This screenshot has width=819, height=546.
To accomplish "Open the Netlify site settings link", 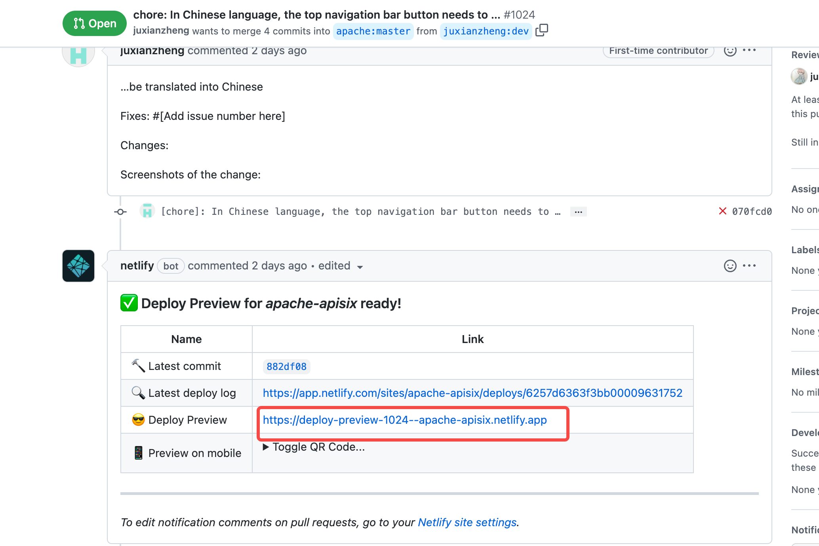I will click(467, 523).
